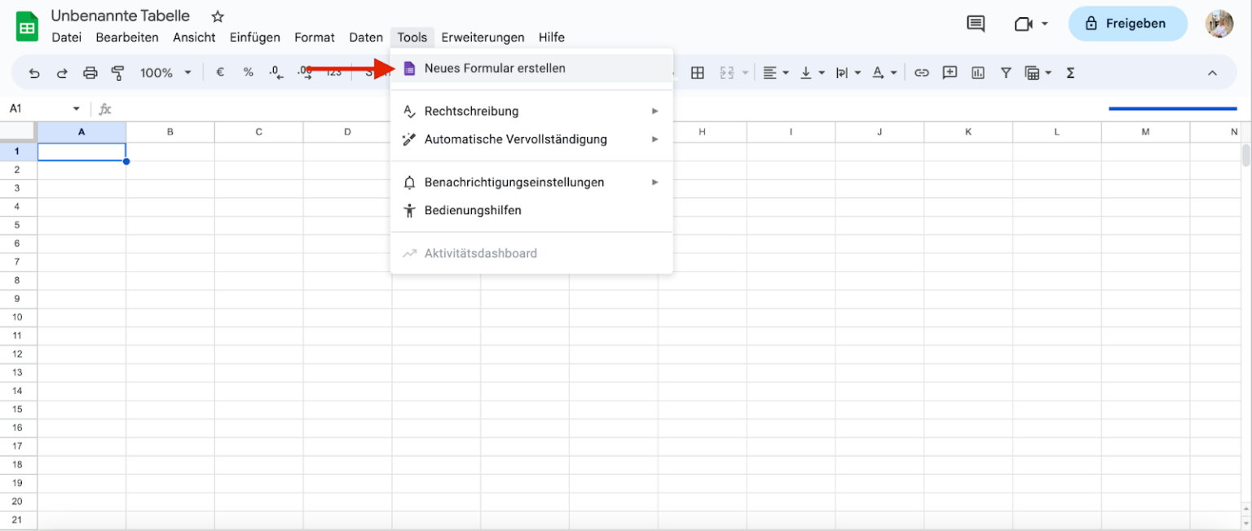Screen dimensions: 1252x531
Task: Click the Freigeben button
Action: coord(1127,24)
